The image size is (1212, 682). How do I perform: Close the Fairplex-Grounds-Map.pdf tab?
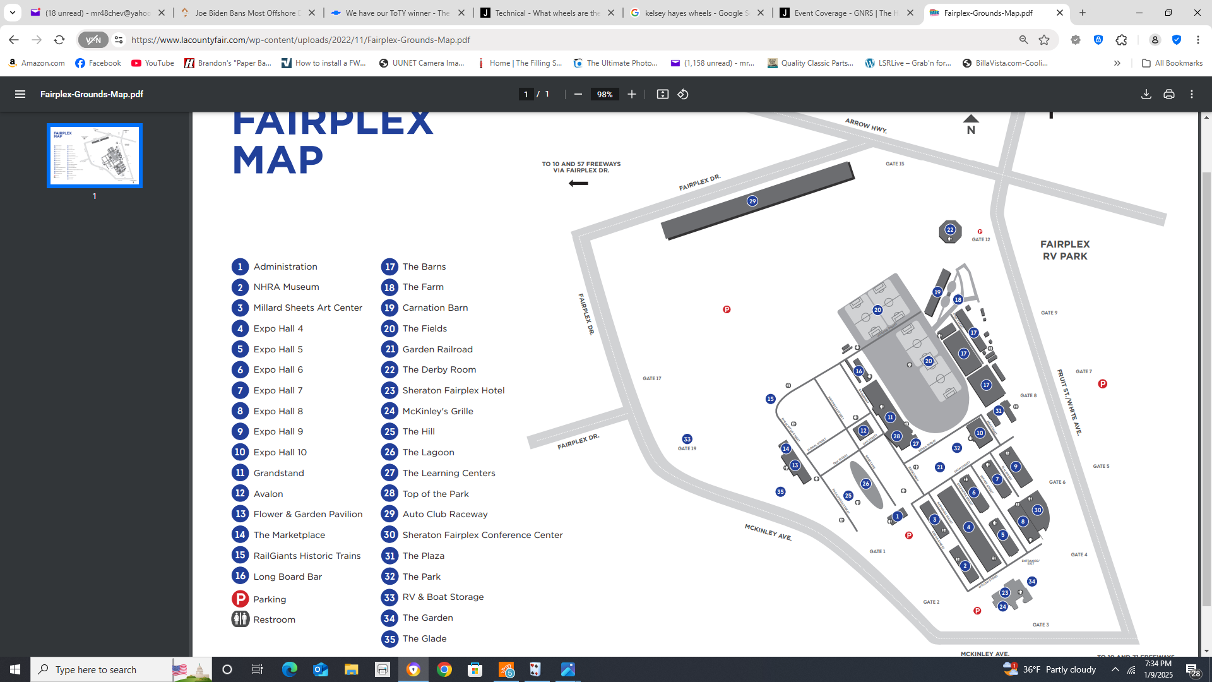pos(1060,13)
